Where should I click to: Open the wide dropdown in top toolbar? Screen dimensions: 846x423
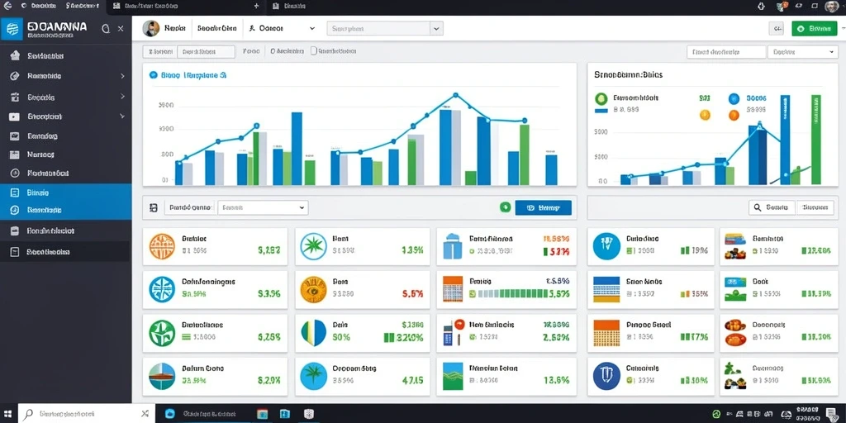[385, 29]
